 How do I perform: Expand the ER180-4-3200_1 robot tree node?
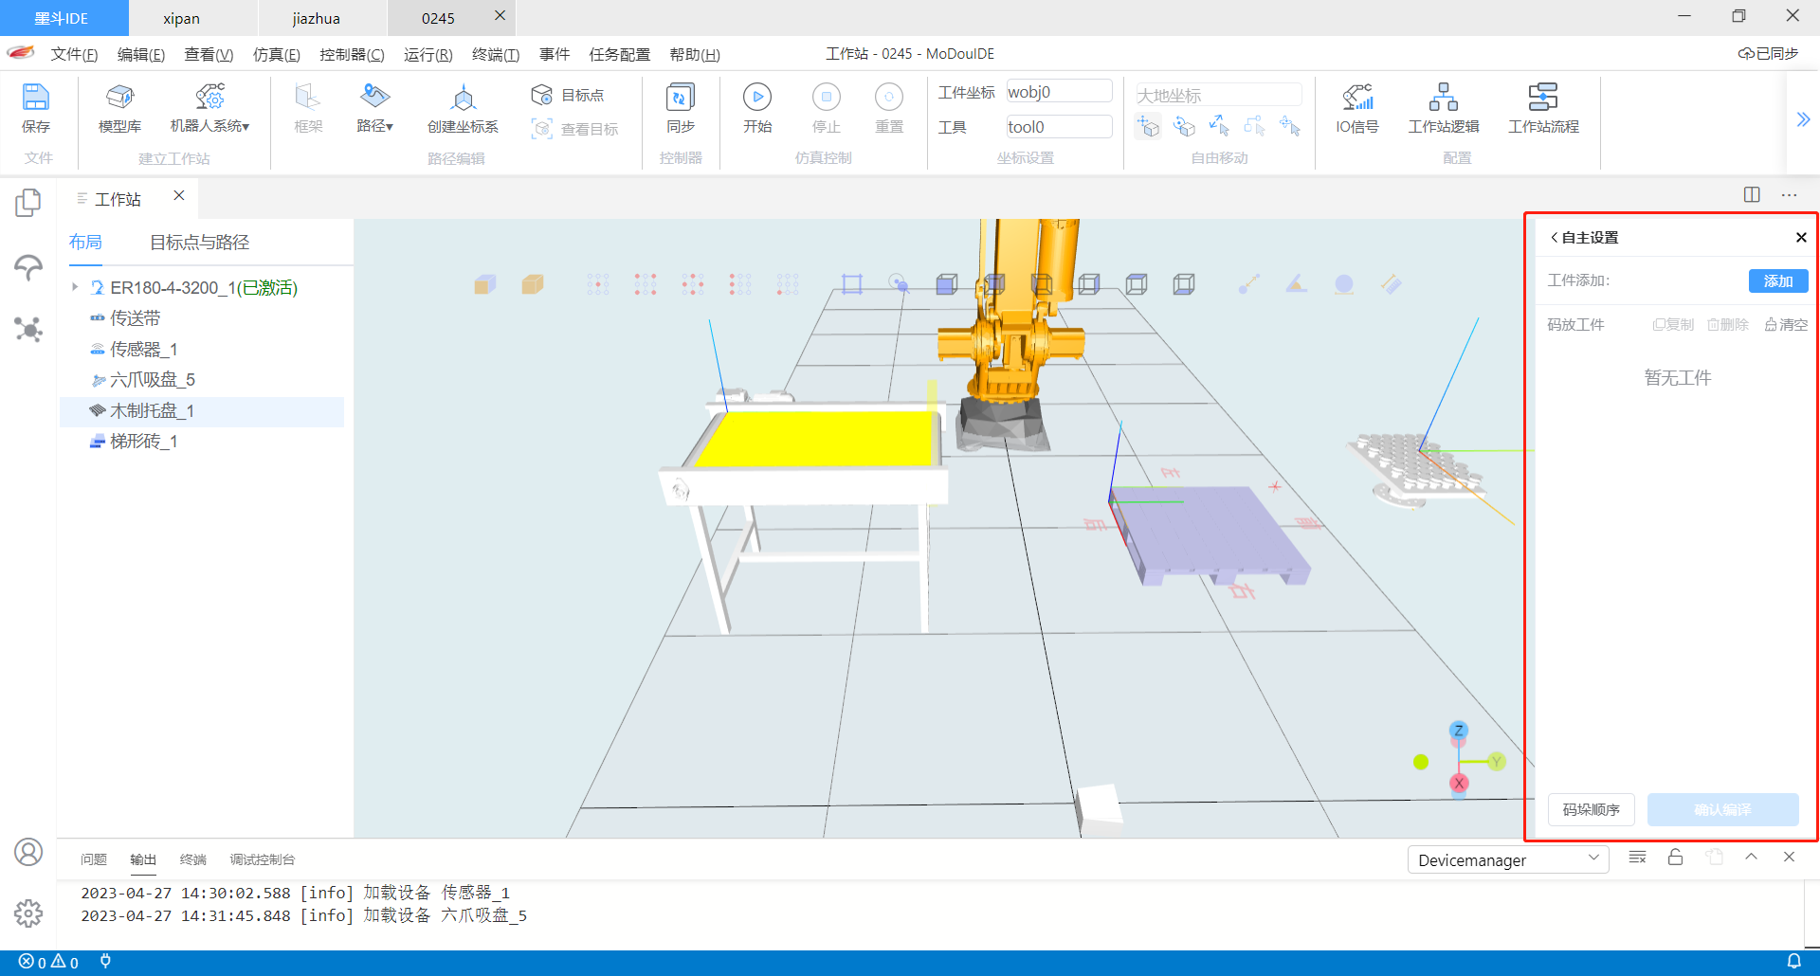75,287
